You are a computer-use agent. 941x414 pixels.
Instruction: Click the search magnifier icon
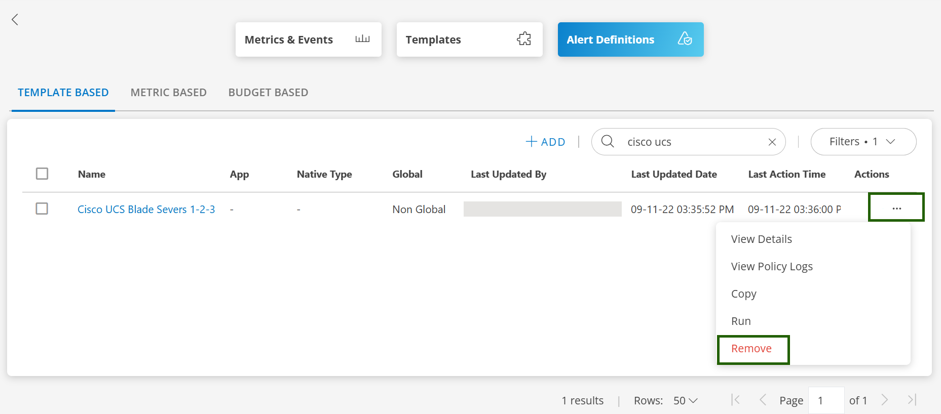608,142
